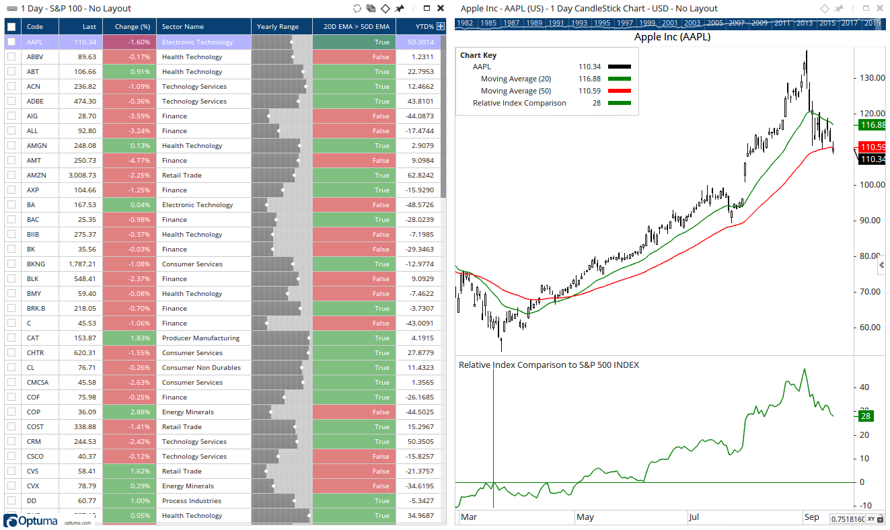
Task: Add a column using the plus icon
Action: [441, 27]
